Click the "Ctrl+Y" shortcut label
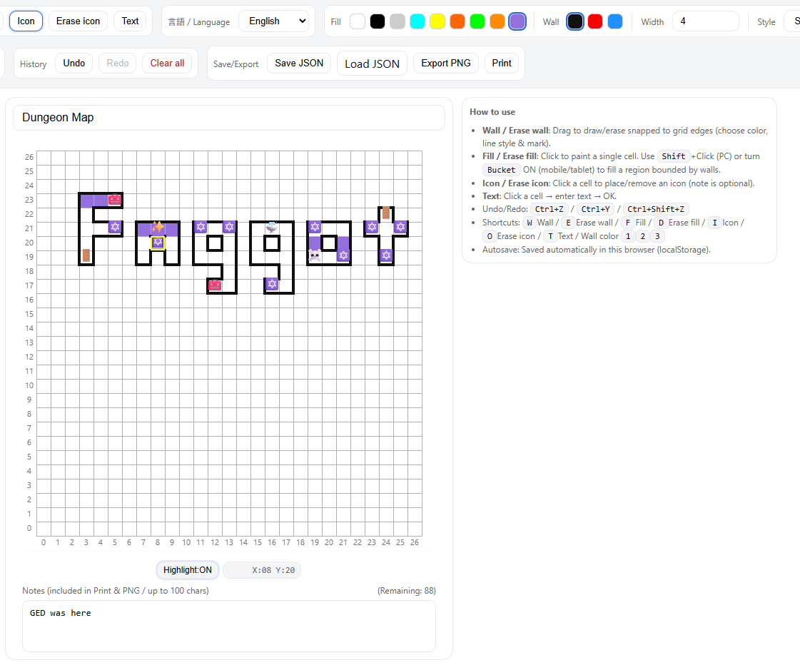800x670 pixels. pos(595,209)
